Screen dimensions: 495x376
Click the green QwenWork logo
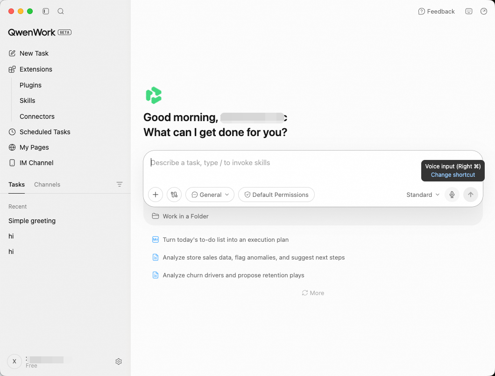[x=154, y=95]
